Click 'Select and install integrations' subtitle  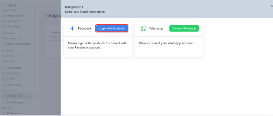85,12
